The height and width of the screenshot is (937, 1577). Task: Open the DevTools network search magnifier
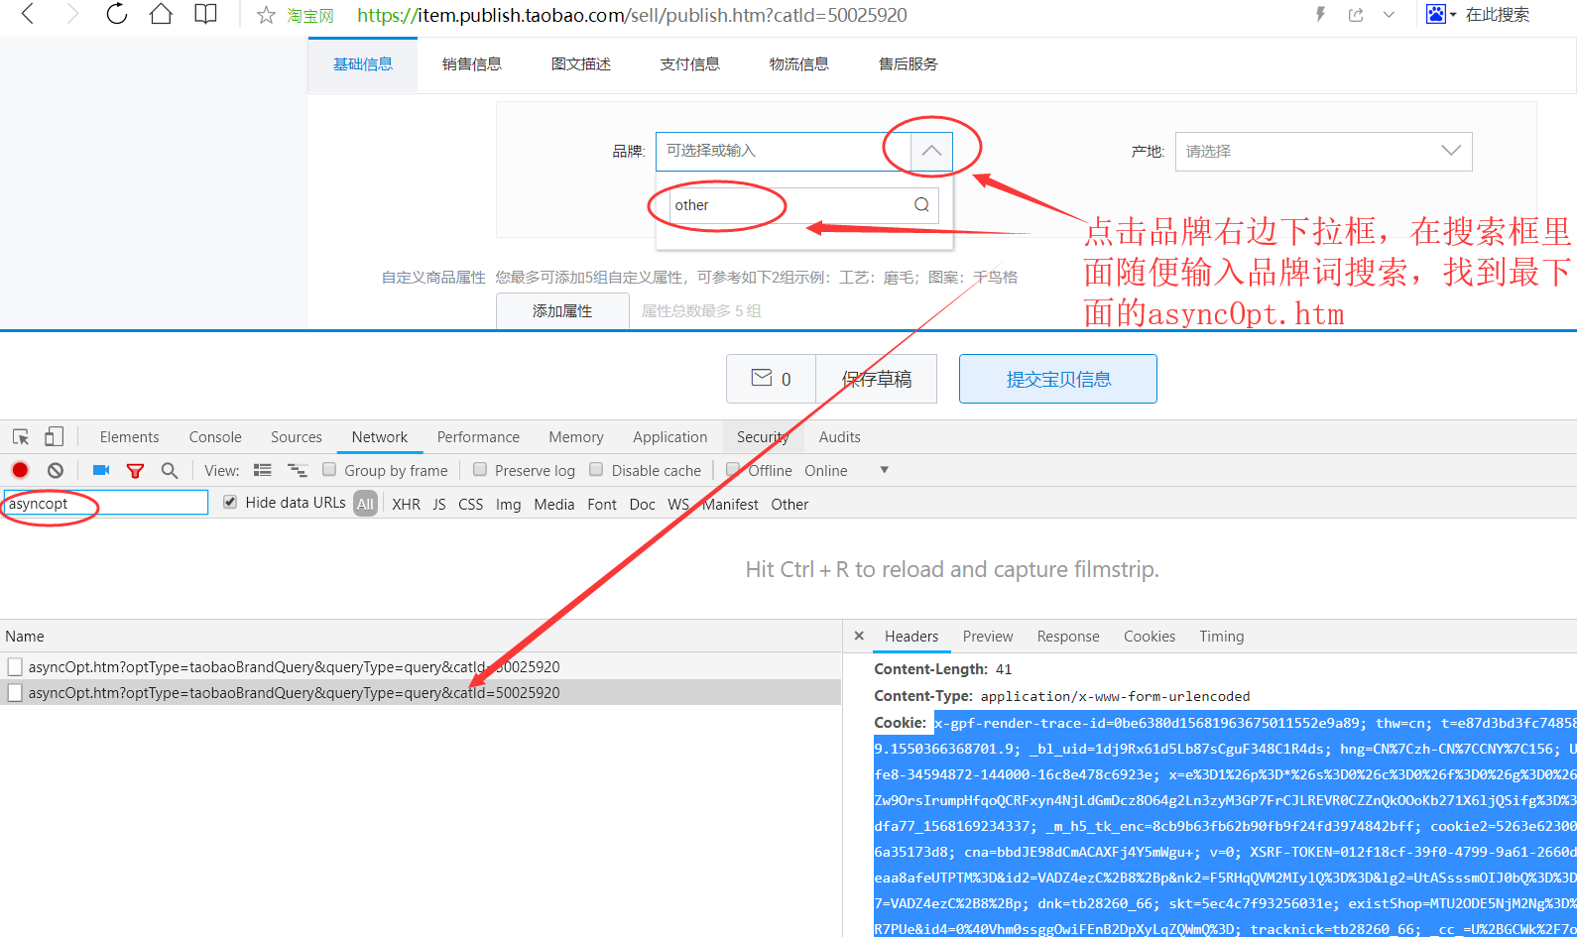pyautogui.click(x=170, y=470)
